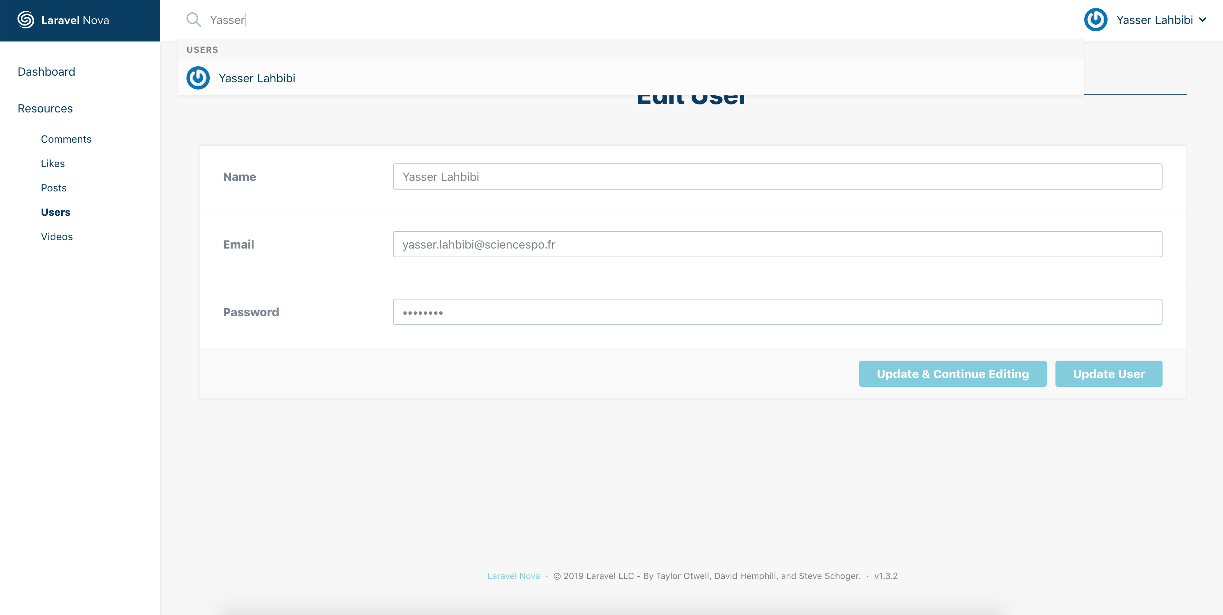
Task: Open the Videos resource
Action: 56,236
